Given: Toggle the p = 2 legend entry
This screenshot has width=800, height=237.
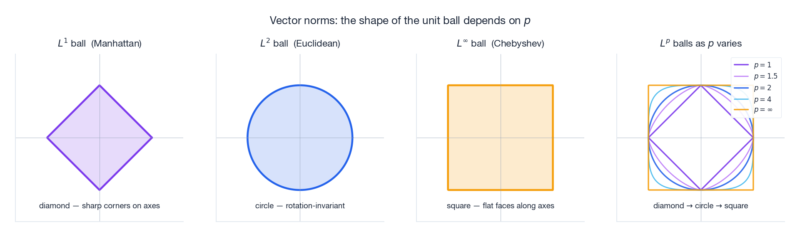Looking at the screenshot, I should (x=755, y=88).
